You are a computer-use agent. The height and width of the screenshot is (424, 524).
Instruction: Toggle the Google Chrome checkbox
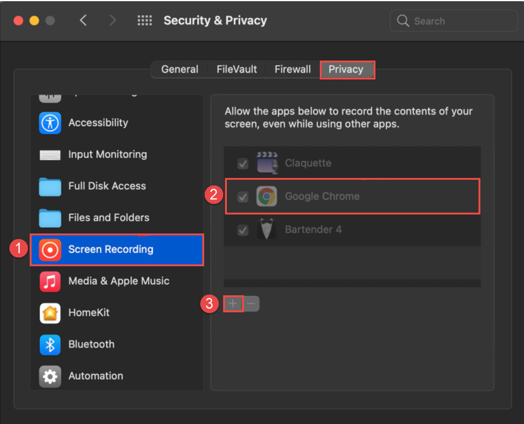[243, 196]
